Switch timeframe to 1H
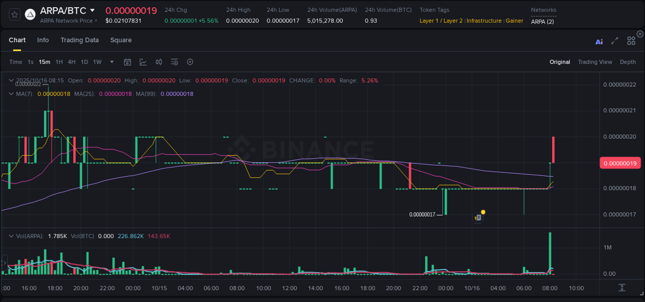Screen dimensions: 645x302 59,62
